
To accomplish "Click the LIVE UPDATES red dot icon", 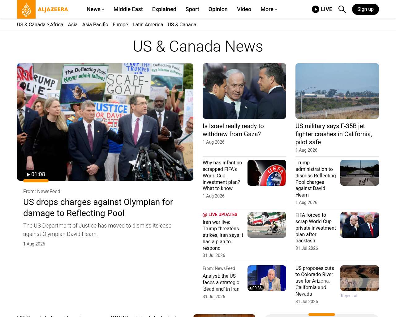I will [205, 215].
